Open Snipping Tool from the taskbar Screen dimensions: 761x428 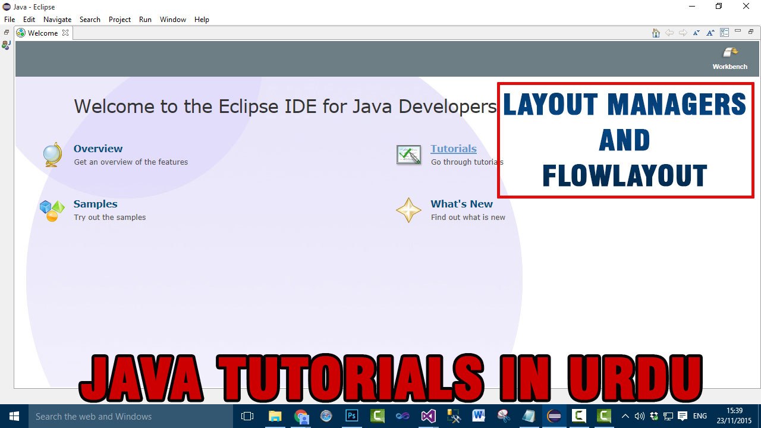[x=504, y=416]
